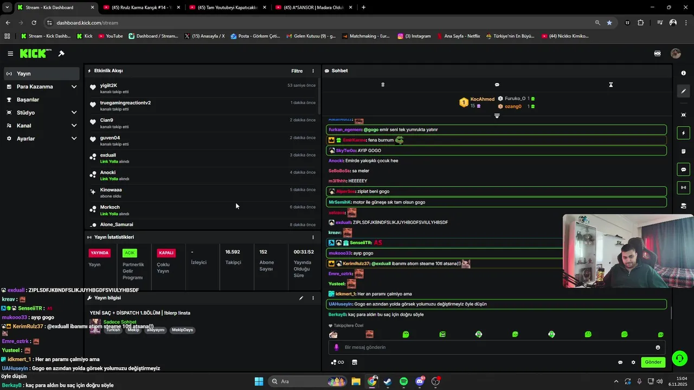Bookmark this page with the star icon

609,23
